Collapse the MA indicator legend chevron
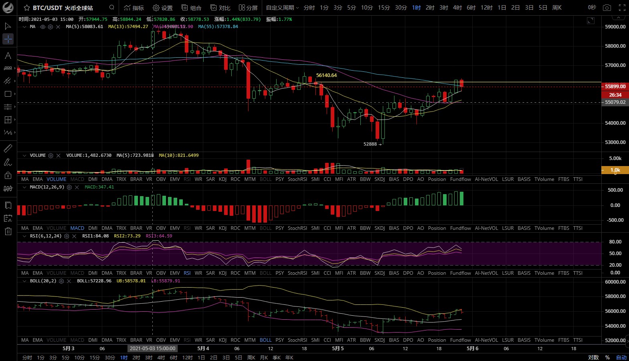The height and width of the screenshot is (361, 629). 25,27
